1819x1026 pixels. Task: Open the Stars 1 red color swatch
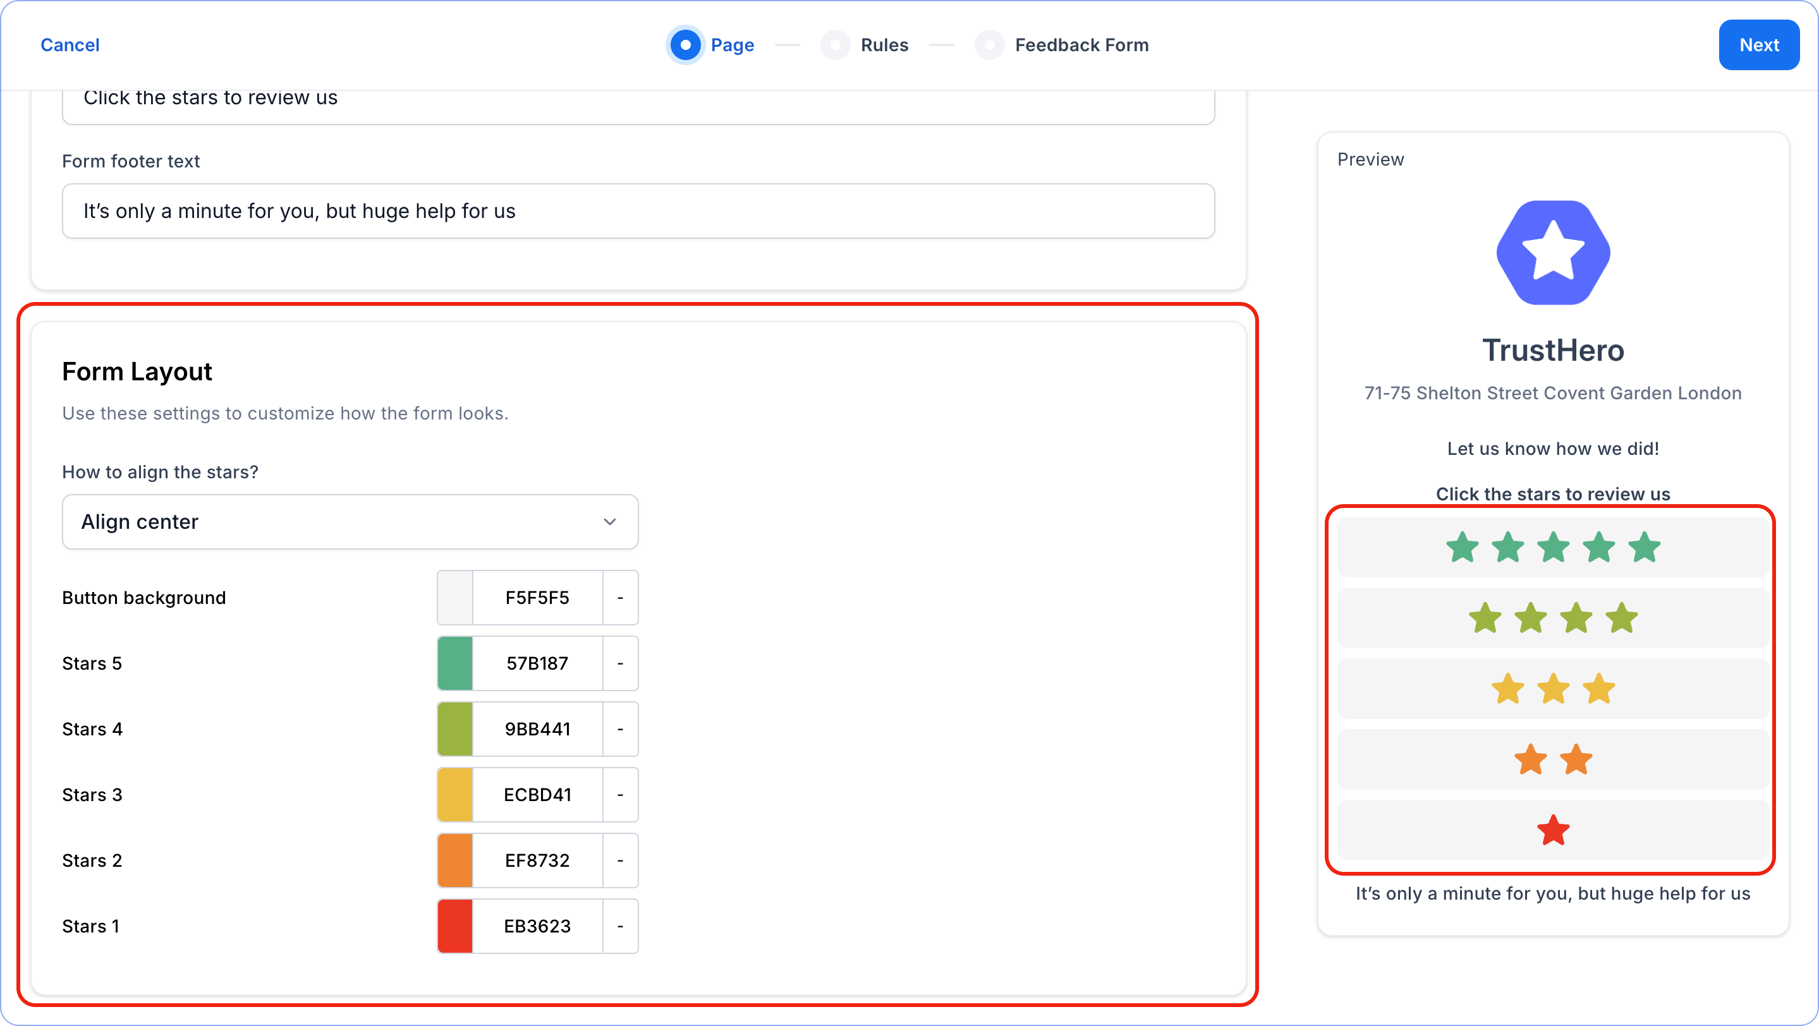[x=455, y=926]
